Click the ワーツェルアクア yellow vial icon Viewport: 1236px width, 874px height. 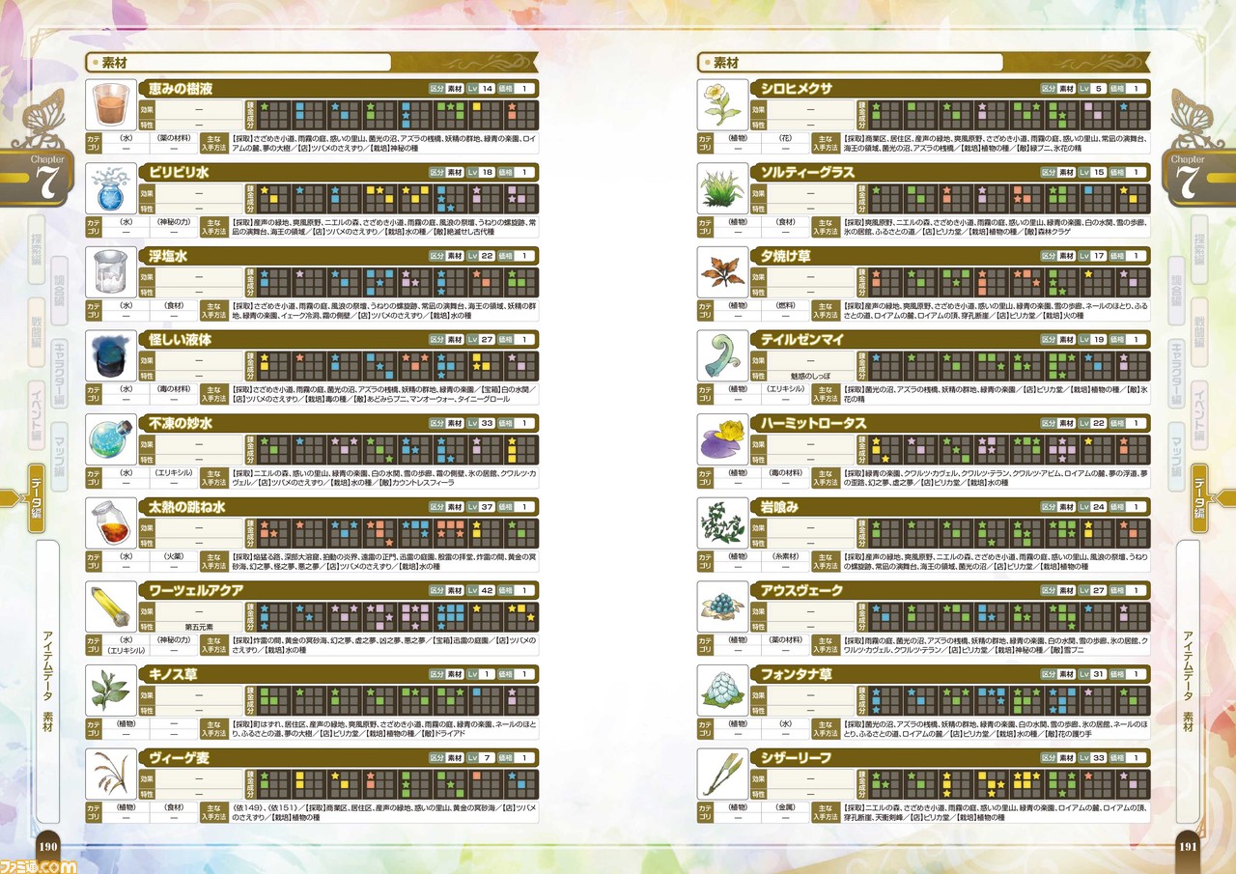(111, 606)
